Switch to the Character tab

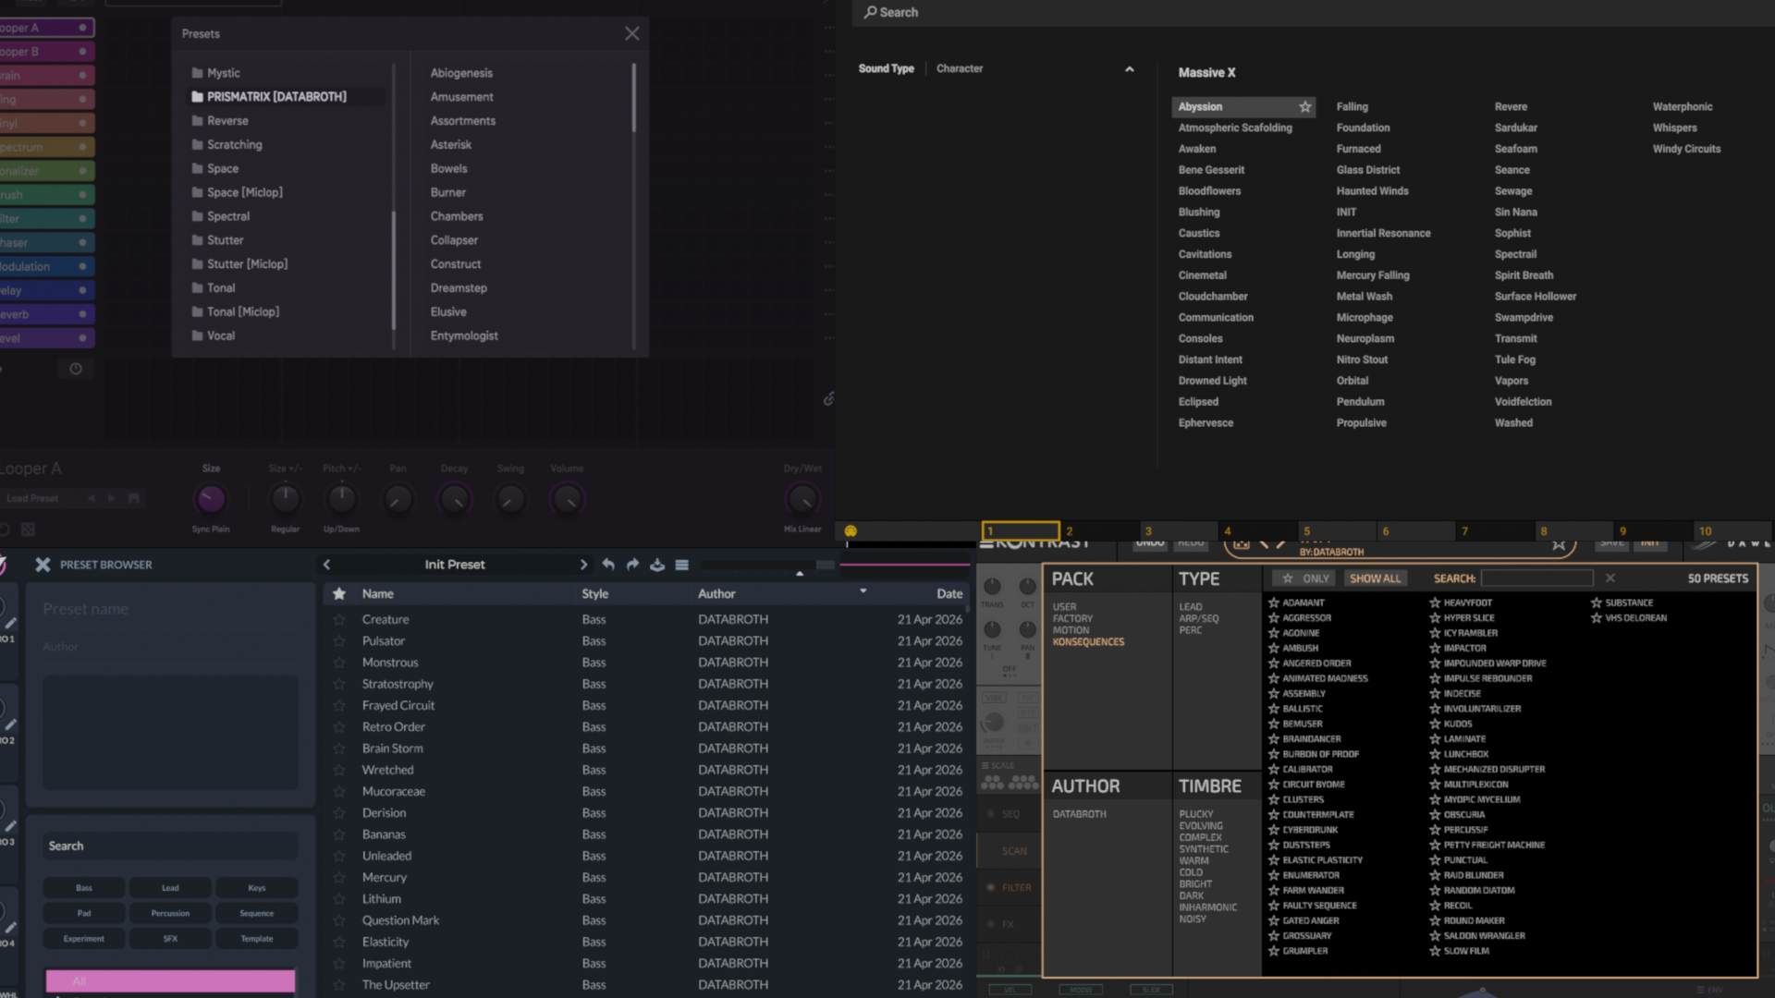[x=959, y=68]
